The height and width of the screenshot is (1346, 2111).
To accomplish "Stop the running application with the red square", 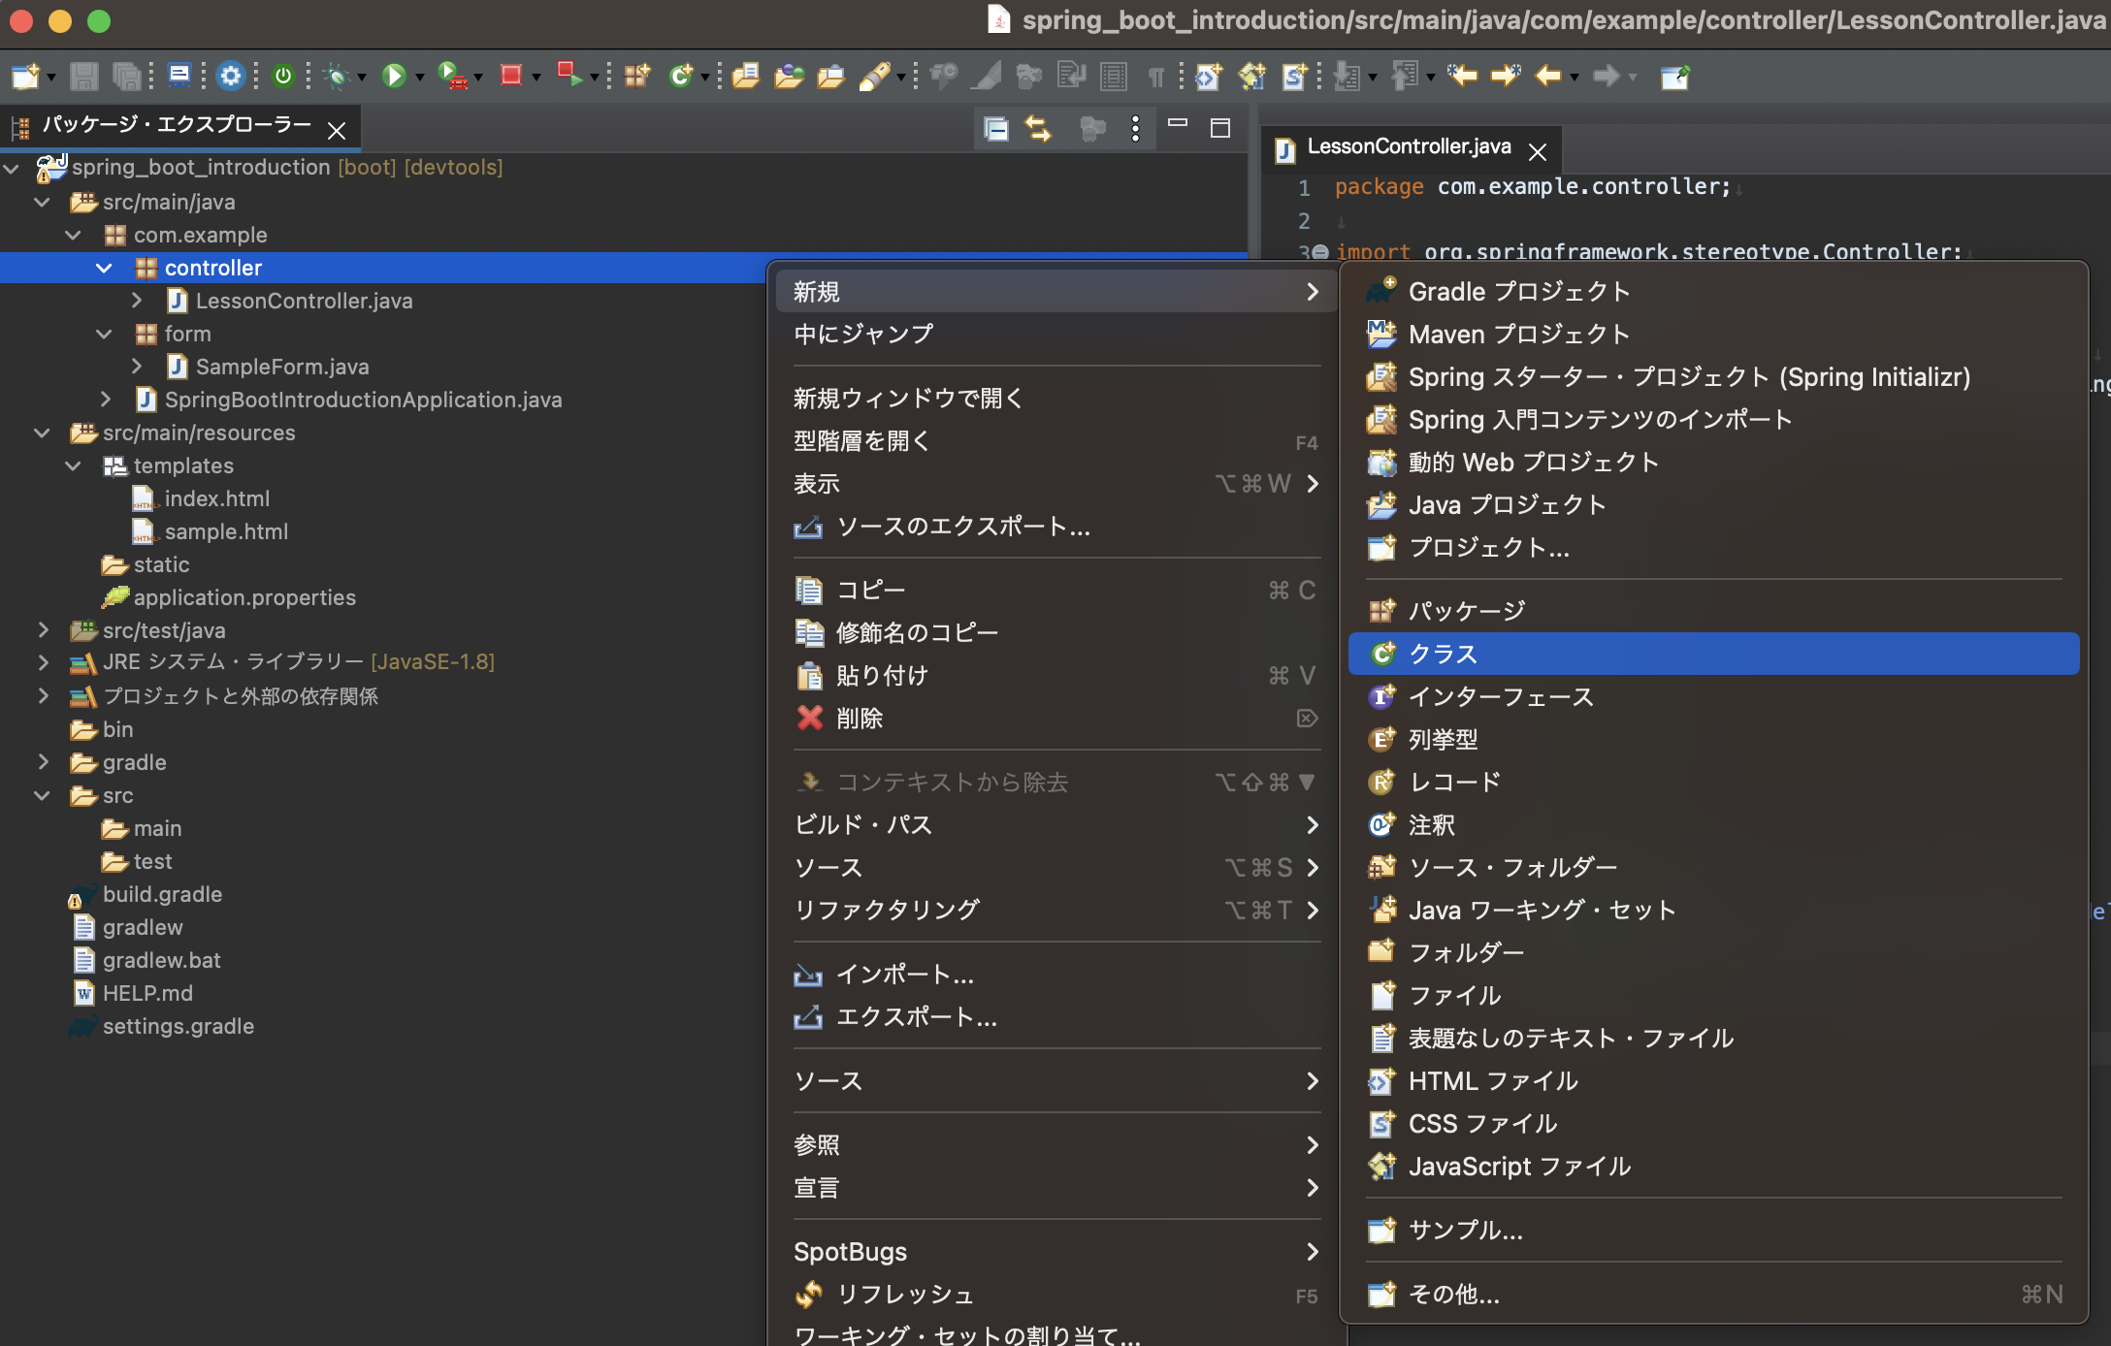I will pyautogui.click(x=511, y=76).
